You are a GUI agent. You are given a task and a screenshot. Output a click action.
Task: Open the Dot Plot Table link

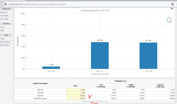(x=2, y=30)
